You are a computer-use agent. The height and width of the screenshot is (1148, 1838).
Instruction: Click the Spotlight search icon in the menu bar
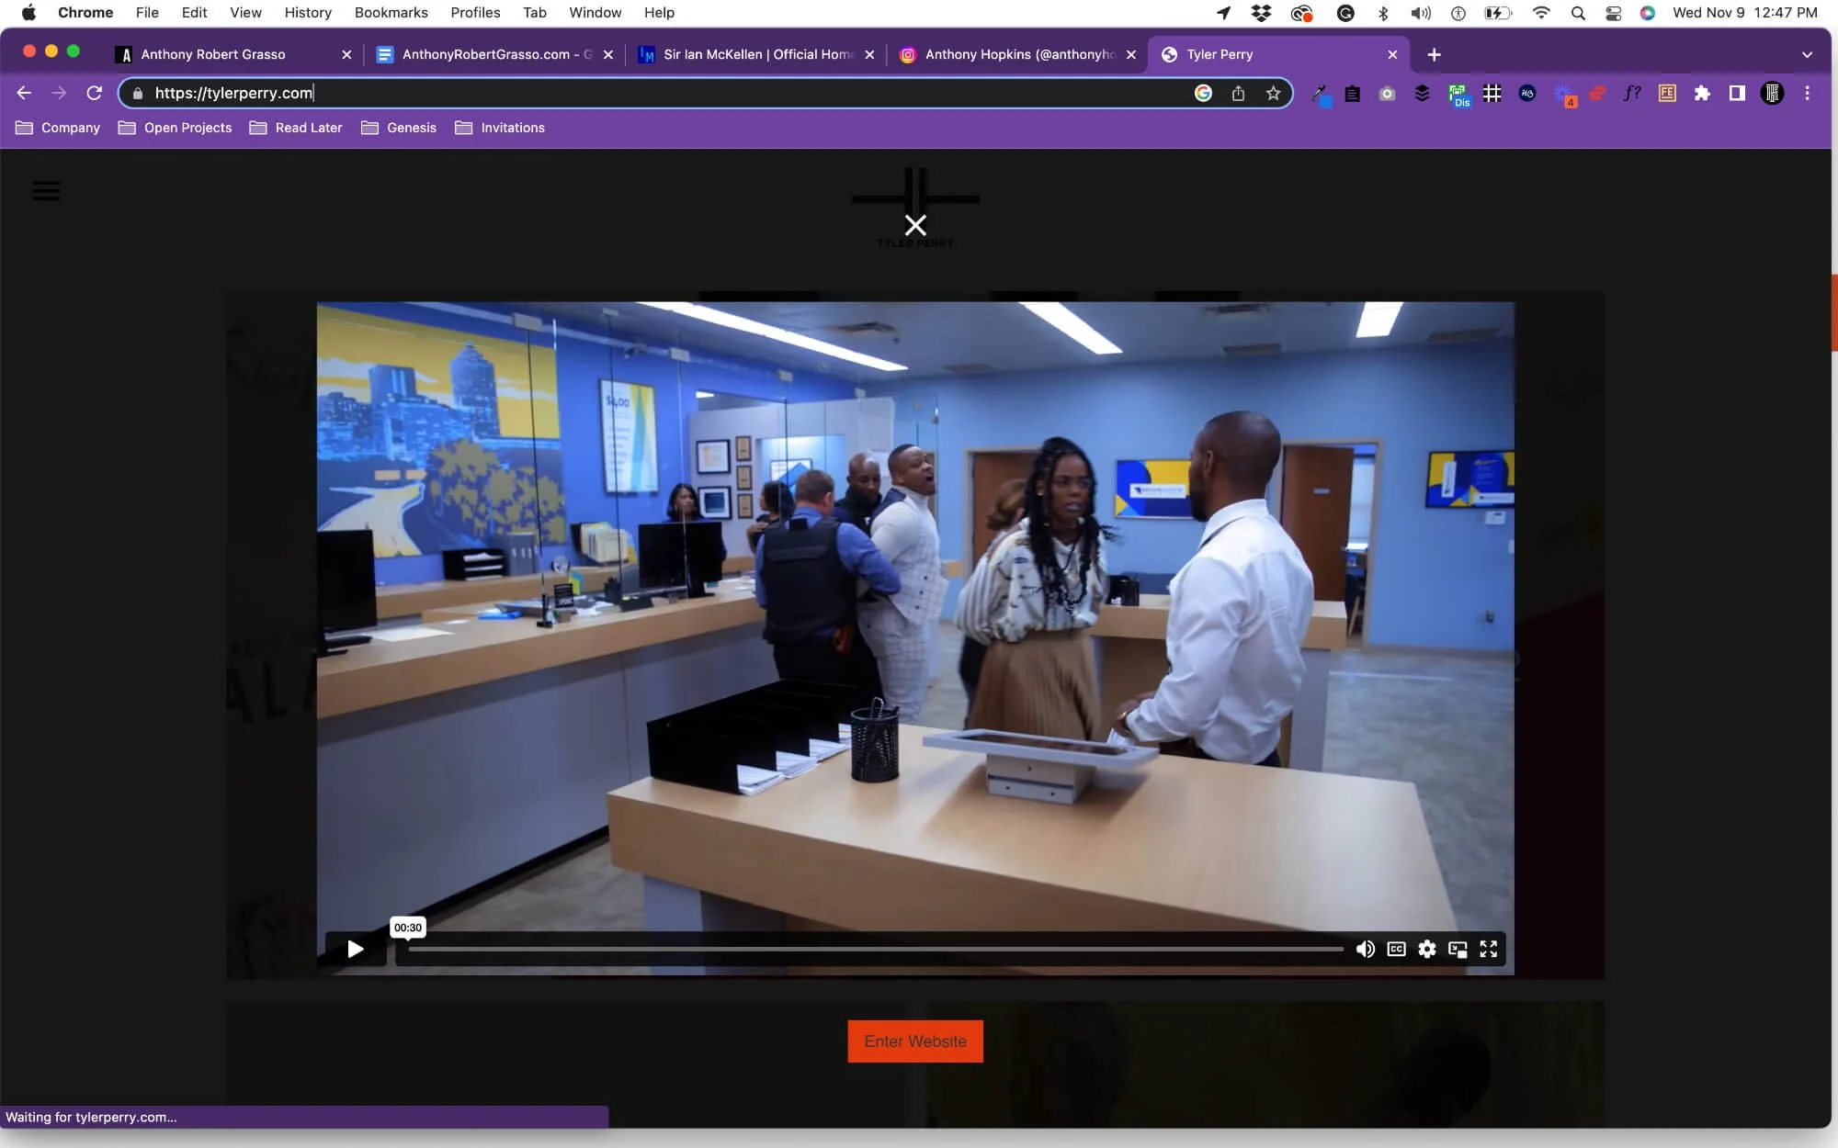(1578, 13)
